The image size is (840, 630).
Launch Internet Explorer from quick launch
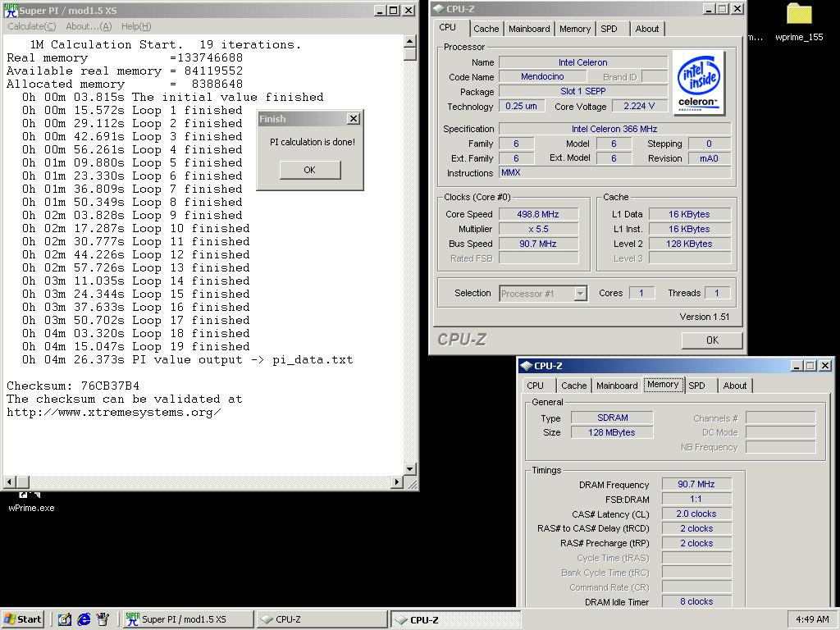pos(84,619)
